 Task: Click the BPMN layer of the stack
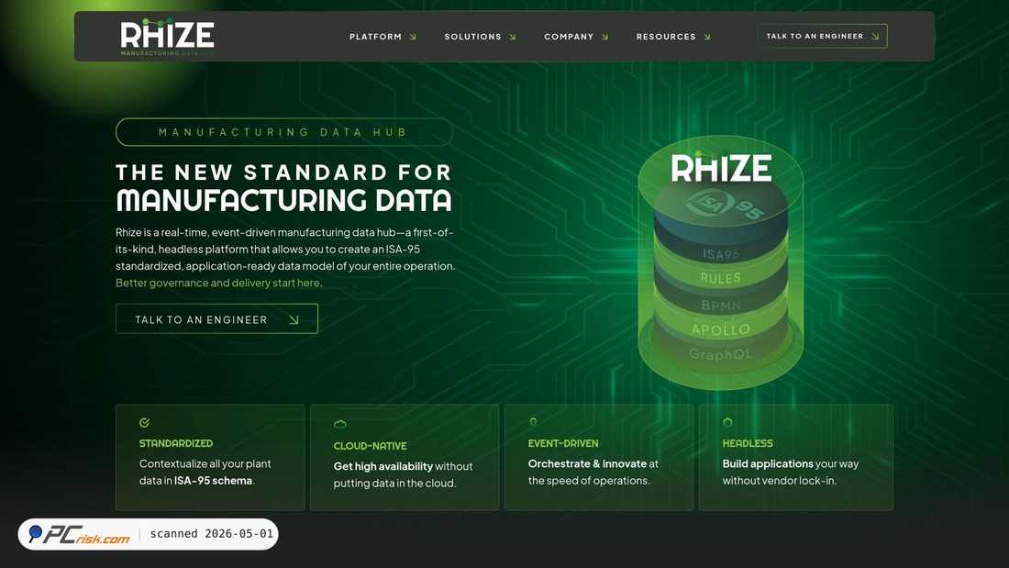click(721, 306)
